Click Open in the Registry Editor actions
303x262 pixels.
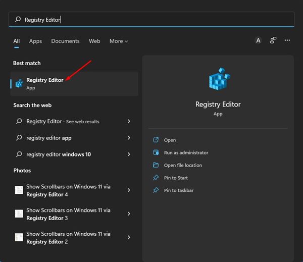pyautogui.click(x=170, y=140)
